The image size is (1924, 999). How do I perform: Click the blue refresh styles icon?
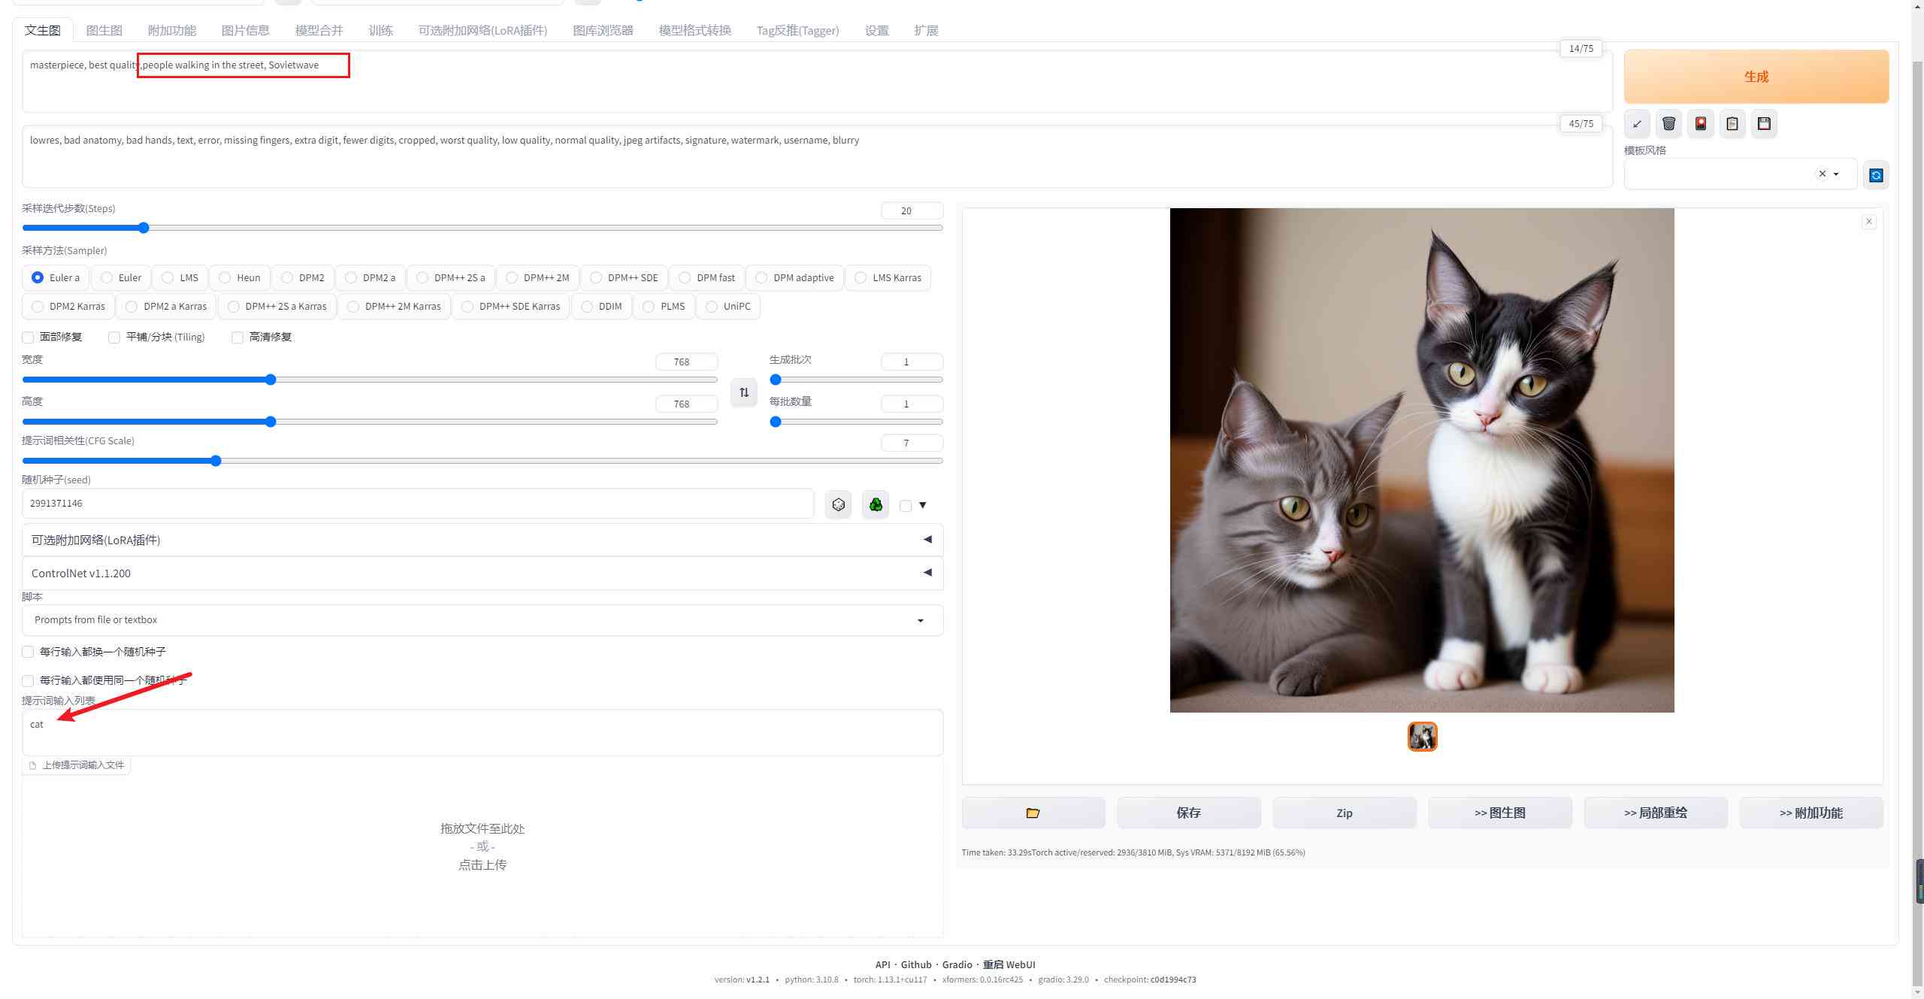(x=1876, y=175)
